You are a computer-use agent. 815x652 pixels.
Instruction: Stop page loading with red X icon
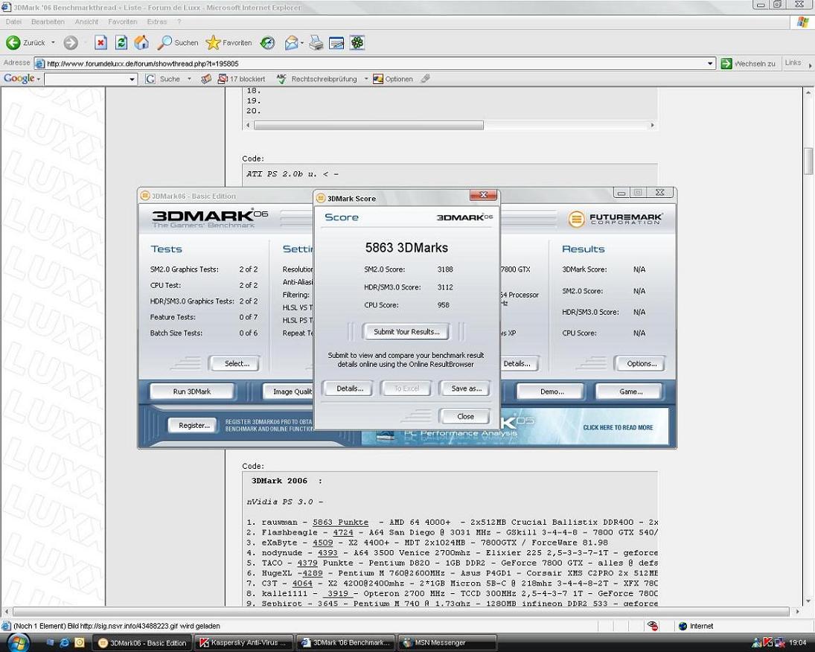(100, 42)
